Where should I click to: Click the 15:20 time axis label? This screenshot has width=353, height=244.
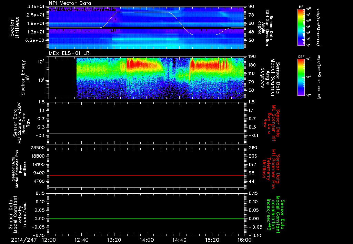(212, 240)
